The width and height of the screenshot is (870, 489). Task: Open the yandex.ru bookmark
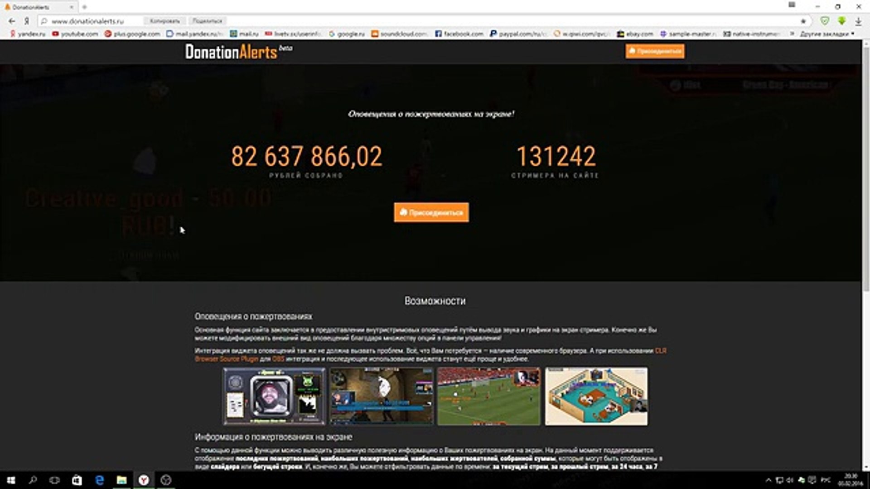click(27, 34)
